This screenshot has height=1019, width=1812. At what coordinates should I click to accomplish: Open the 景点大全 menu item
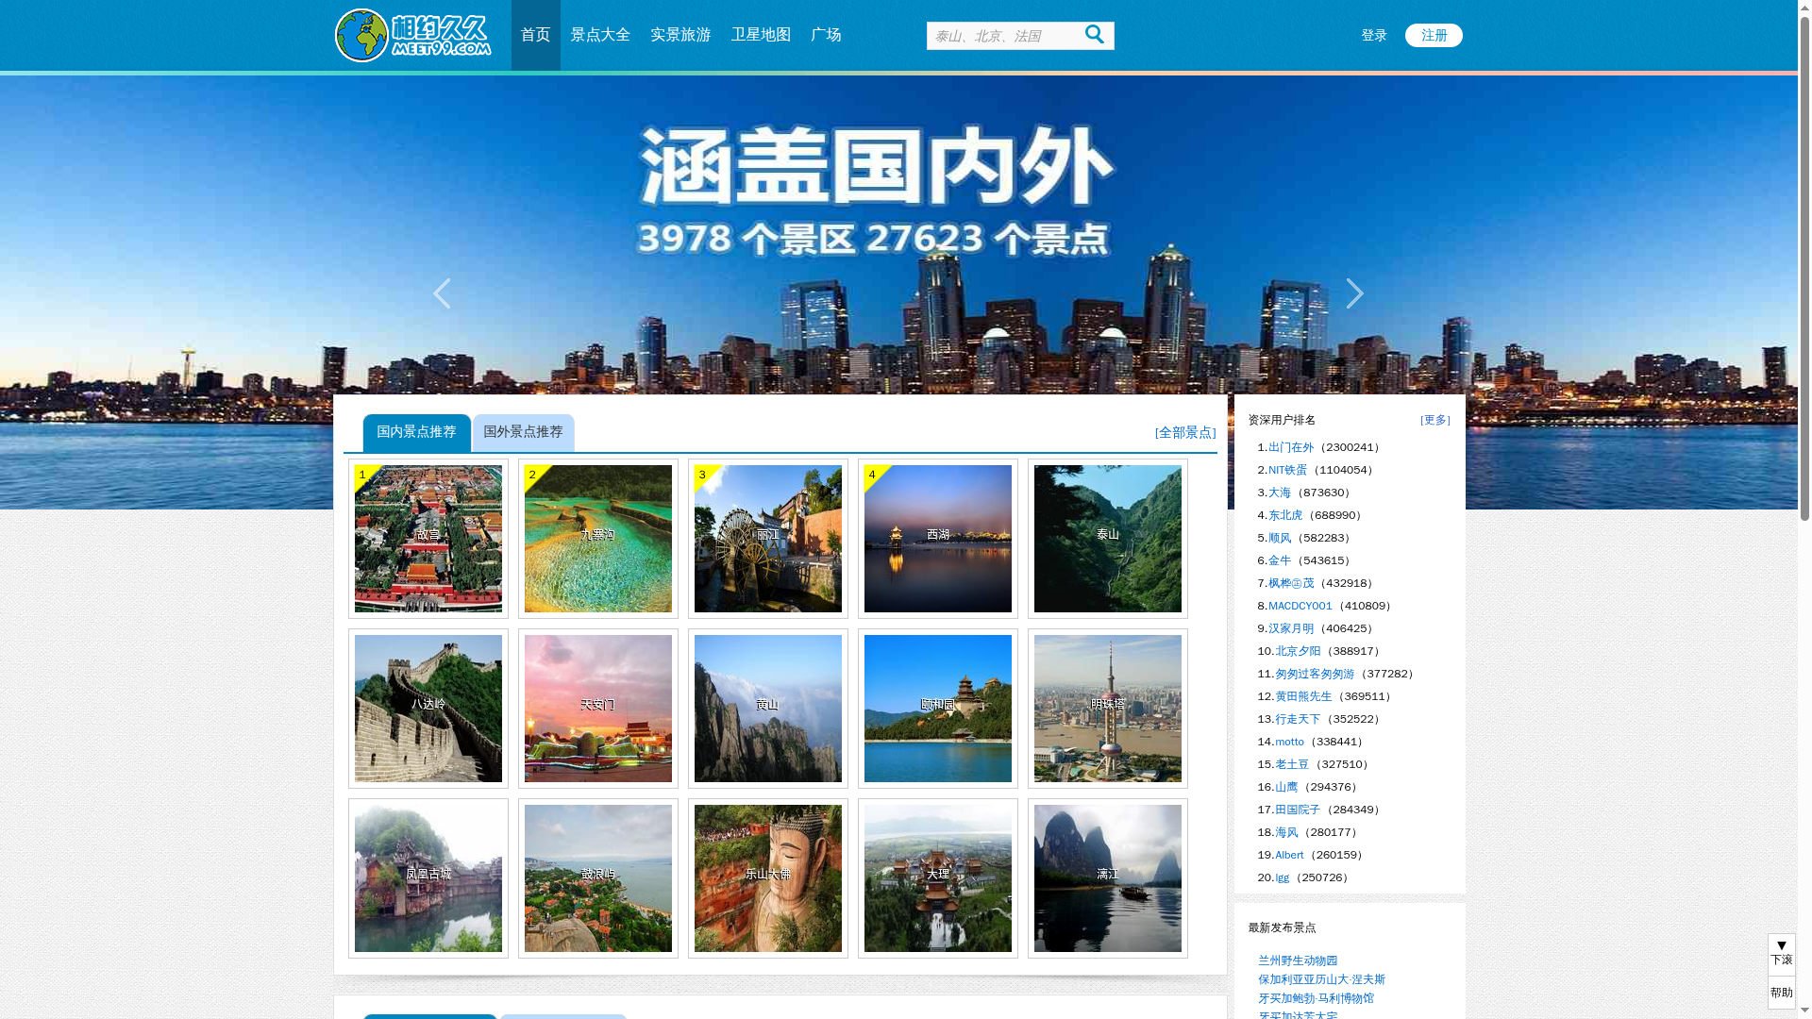[600, 35]
